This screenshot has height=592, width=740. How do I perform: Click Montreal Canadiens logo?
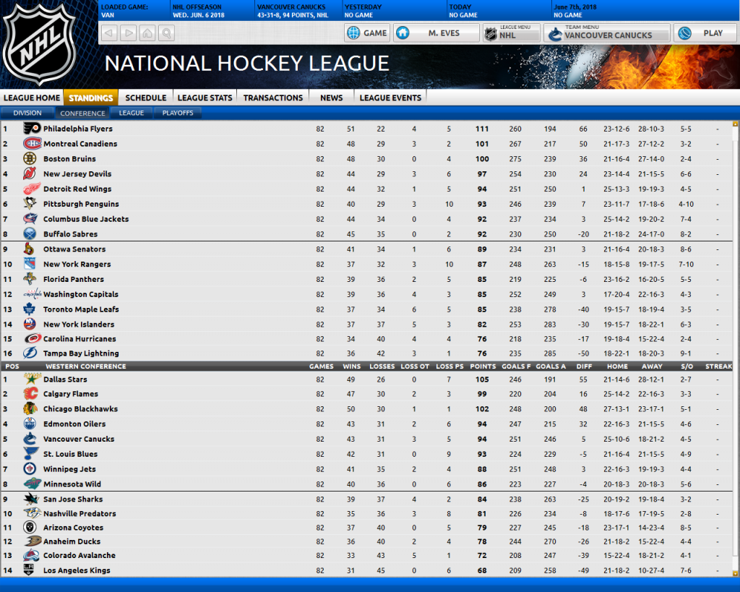click(x=31, y=144)
